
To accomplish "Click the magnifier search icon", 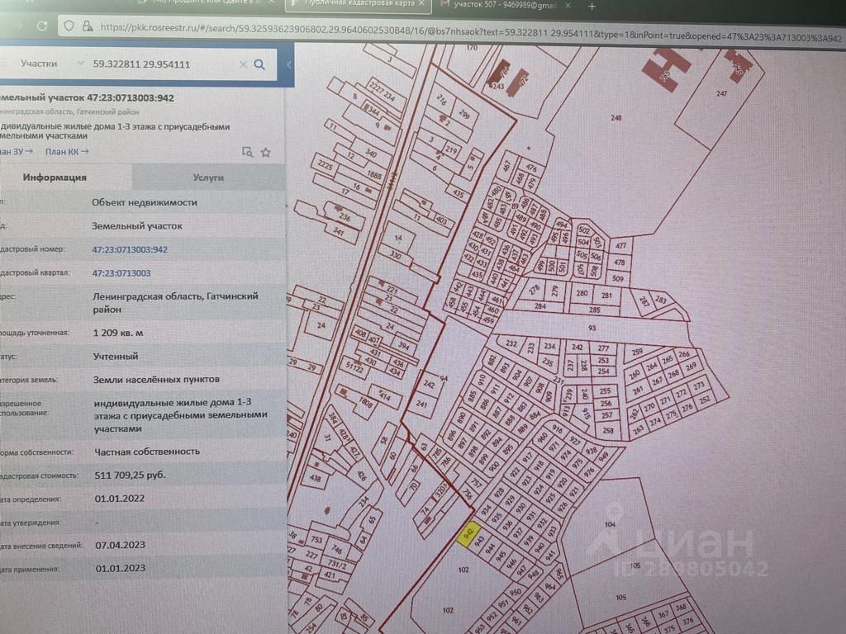I will 259,64.
